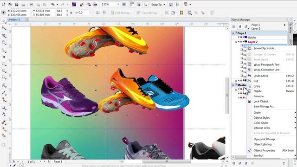The image size is (297, 167).
Task: Select the Text tool in toolbox
Action: pos(4,85)
